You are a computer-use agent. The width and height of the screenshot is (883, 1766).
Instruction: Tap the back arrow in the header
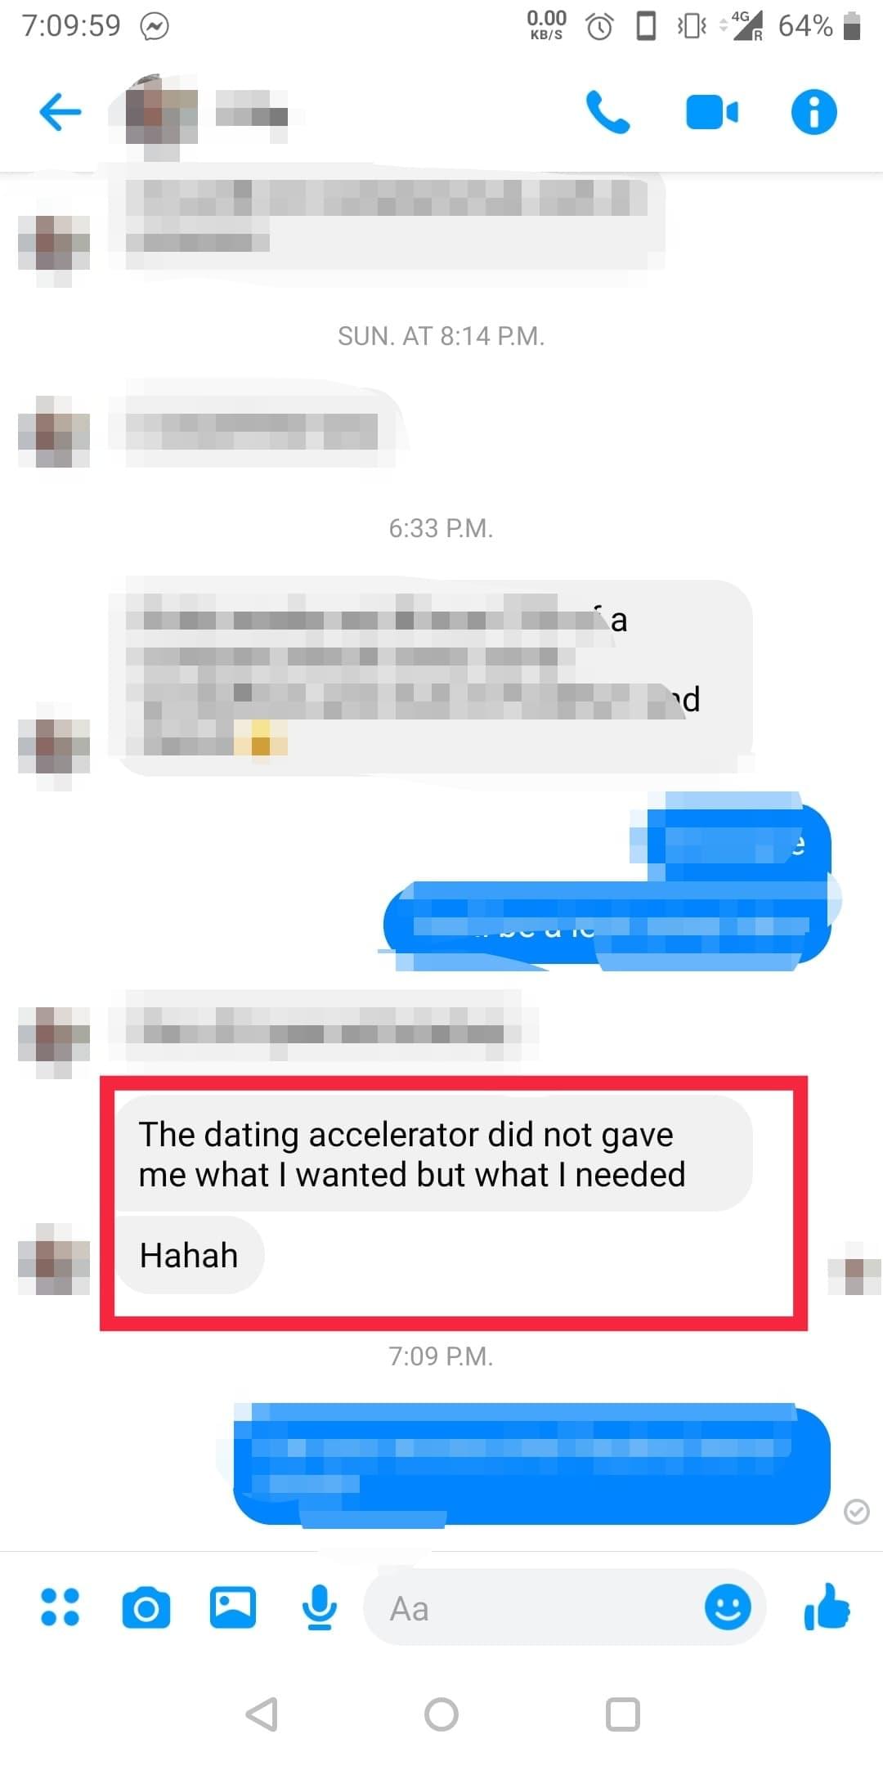61,111
